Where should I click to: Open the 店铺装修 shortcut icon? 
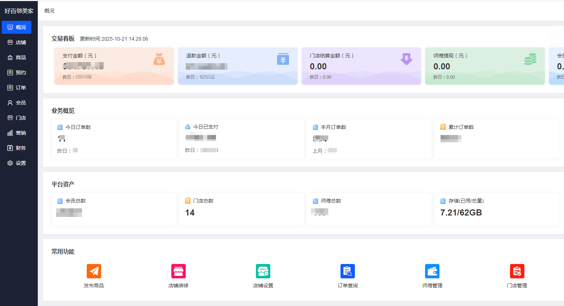coord(179,271)
